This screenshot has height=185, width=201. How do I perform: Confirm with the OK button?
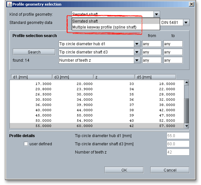124,170
